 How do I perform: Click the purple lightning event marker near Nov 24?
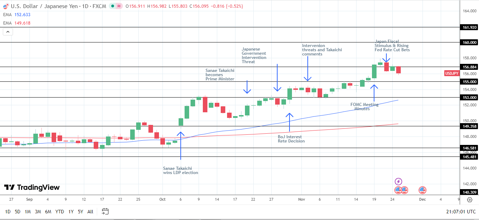pos(398,181)
